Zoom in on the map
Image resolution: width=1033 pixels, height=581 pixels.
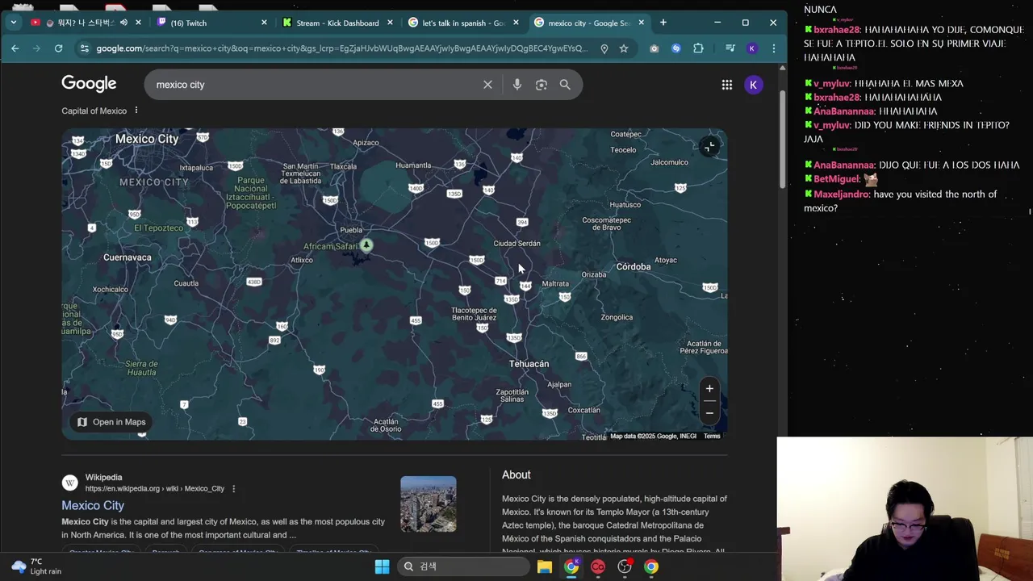[x=709, y=389]
